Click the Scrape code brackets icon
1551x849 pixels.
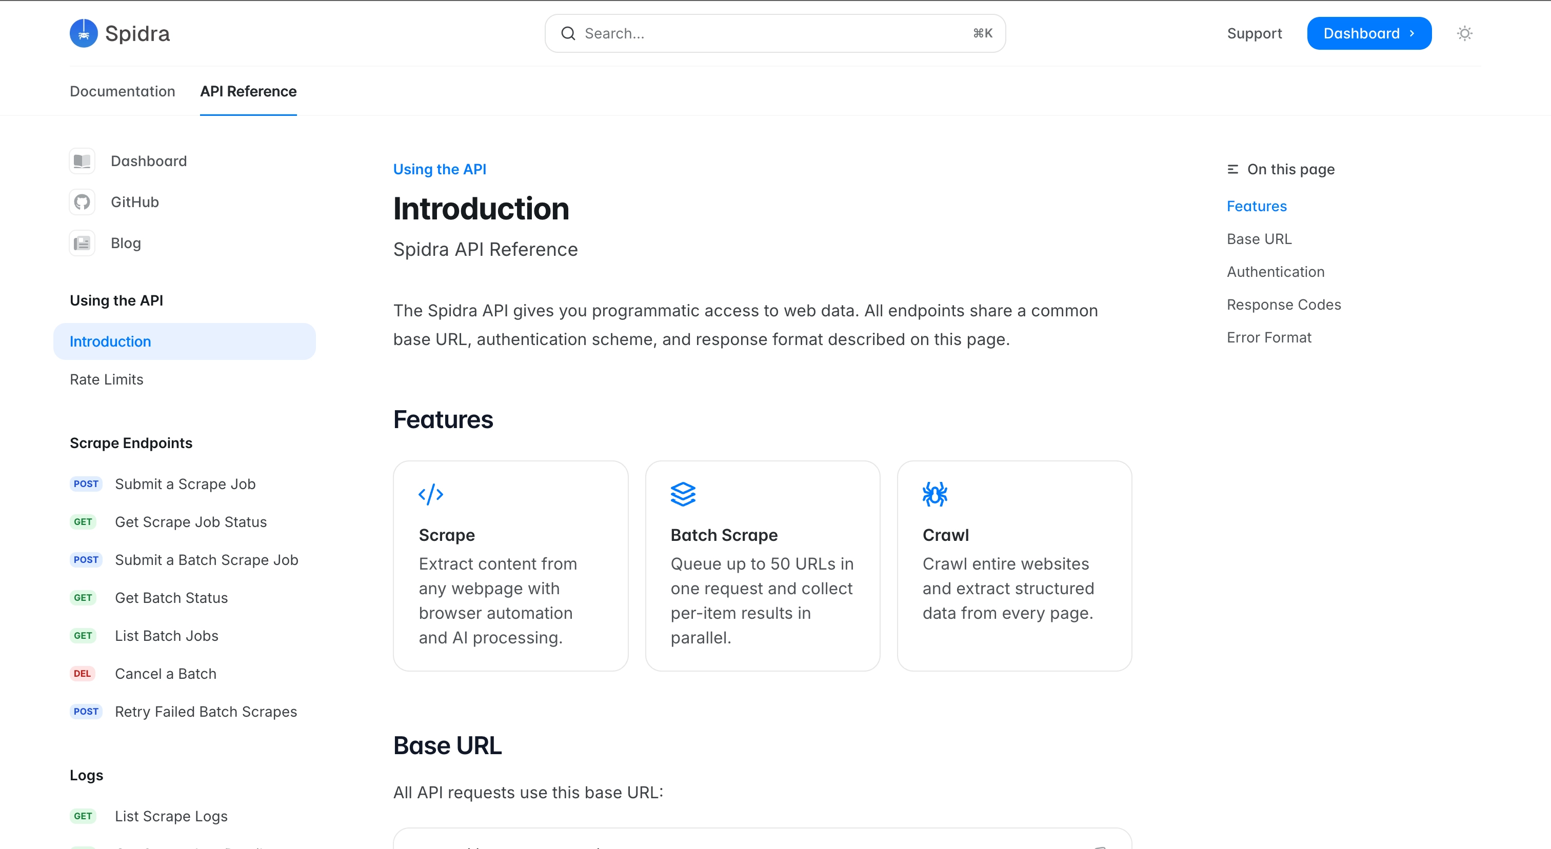pos(431,494)
